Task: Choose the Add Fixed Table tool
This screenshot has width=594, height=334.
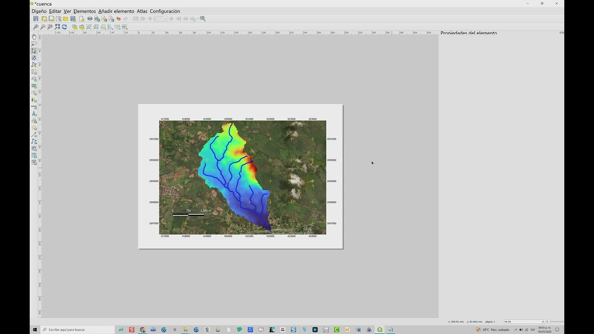Action: (34, 162)
